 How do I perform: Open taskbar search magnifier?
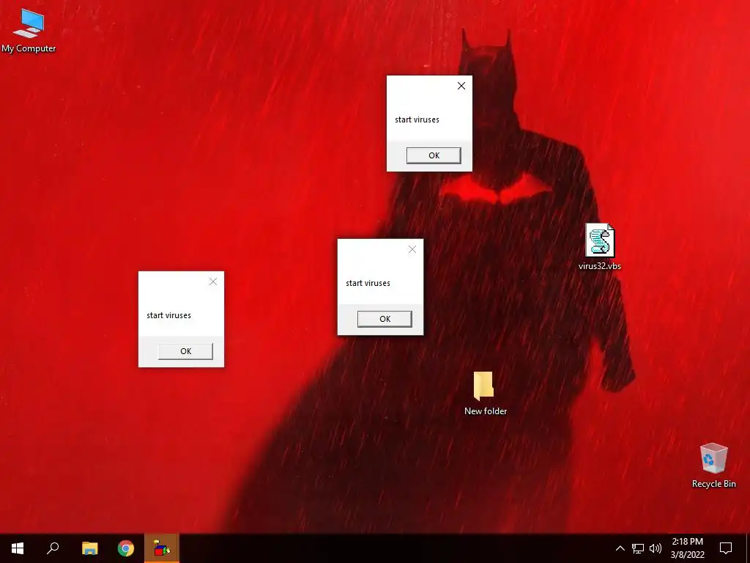(x=53, y=548)
